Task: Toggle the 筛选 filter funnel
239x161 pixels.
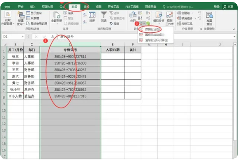Action: 103,17
